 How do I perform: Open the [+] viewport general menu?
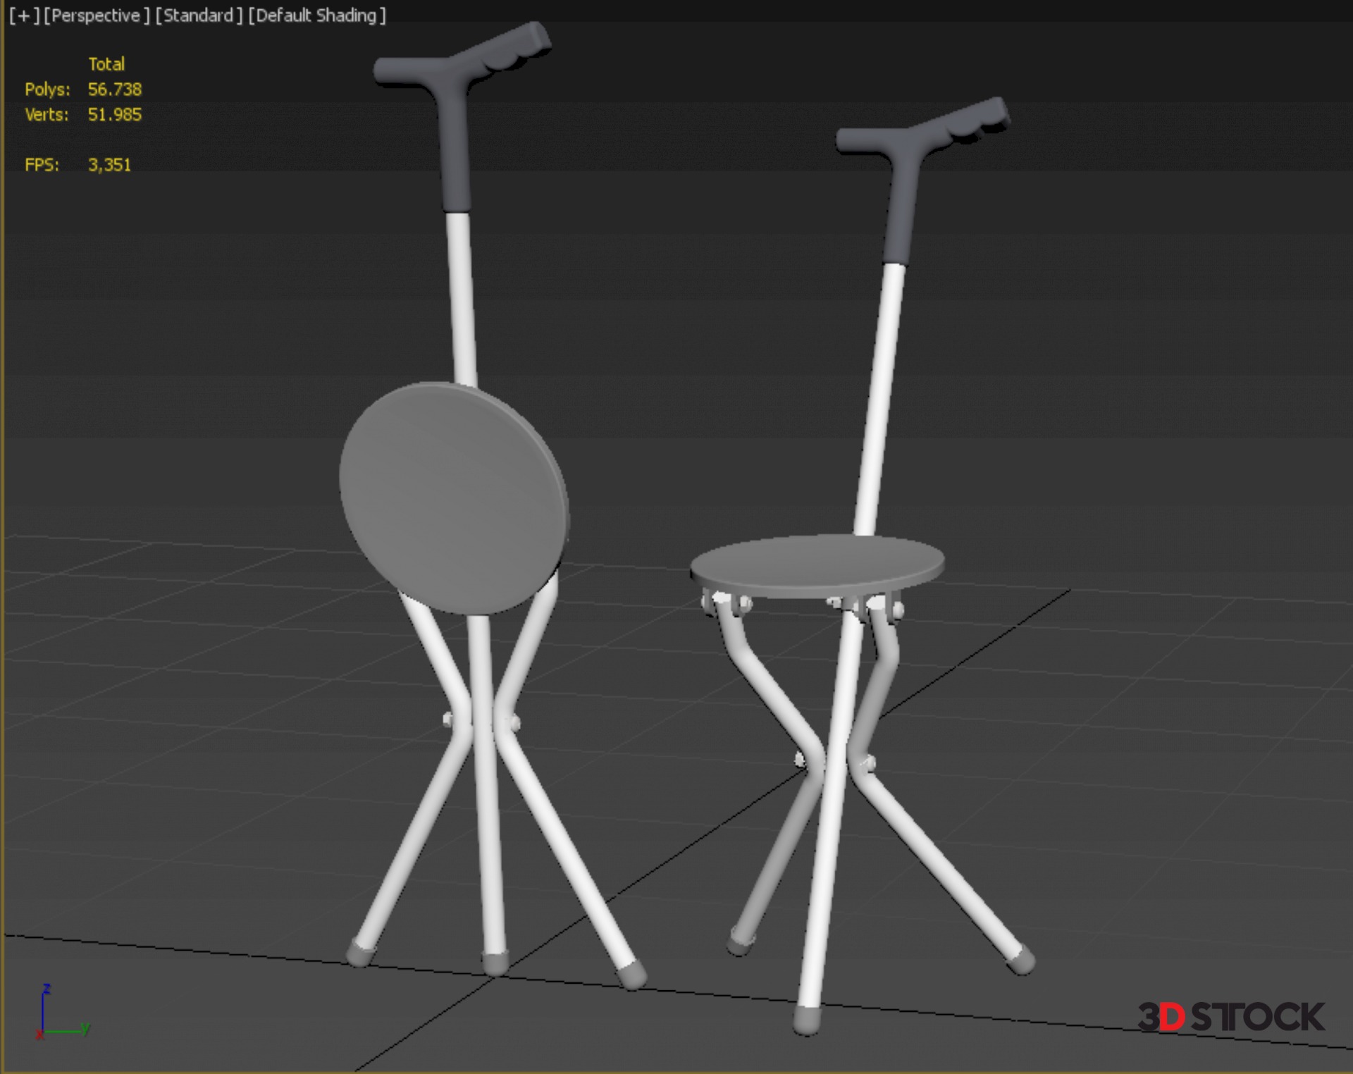point(24,16)
